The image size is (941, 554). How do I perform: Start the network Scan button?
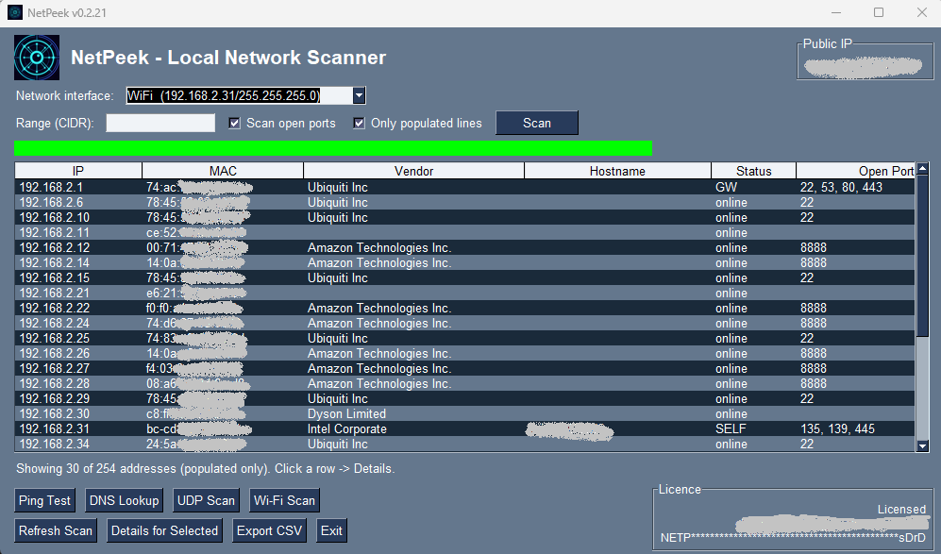pyautogui.click(x=536, y=123)
